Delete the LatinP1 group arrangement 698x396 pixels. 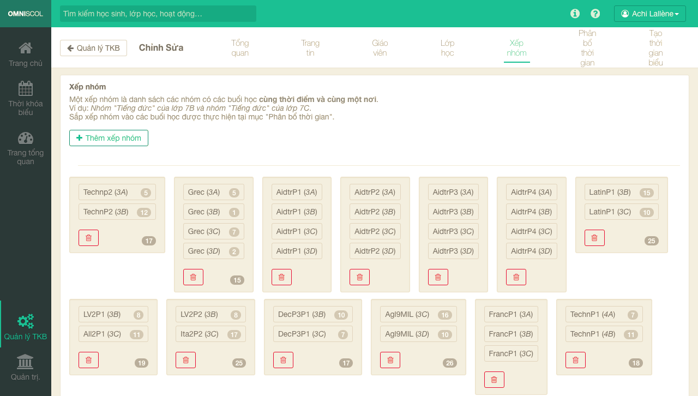tap(594, 238)
